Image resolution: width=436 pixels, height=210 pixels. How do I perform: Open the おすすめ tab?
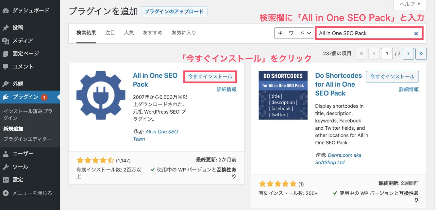[153, 33]
